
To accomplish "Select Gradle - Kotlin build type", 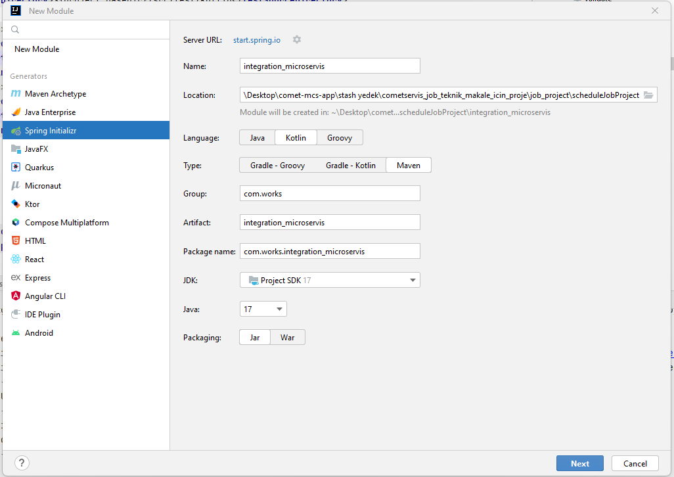I will (x=351, y=165).
